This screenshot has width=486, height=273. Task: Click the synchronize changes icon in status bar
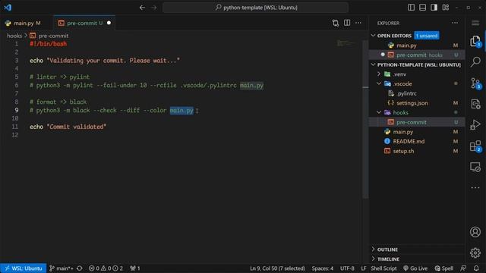pos(80,268)
